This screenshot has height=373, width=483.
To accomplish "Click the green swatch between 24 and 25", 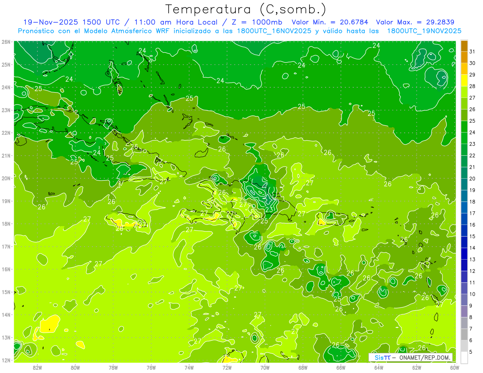I will [464, 126].
